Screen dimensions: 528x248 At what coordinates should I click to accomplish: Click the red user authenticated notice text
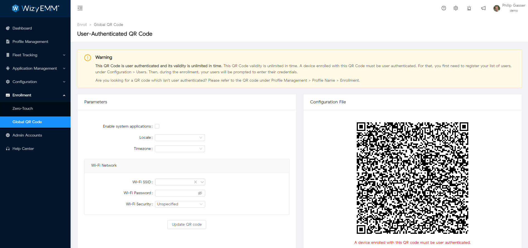[x=413, y=242]
